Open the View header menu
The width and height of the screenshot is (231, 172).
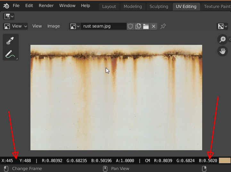(x=37, y=26)
